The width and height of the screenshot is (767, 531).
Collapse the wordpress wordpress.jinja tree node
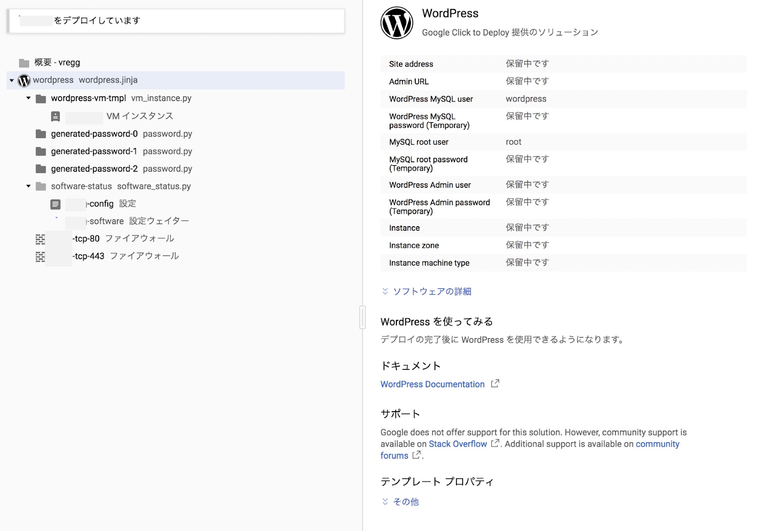12,81
